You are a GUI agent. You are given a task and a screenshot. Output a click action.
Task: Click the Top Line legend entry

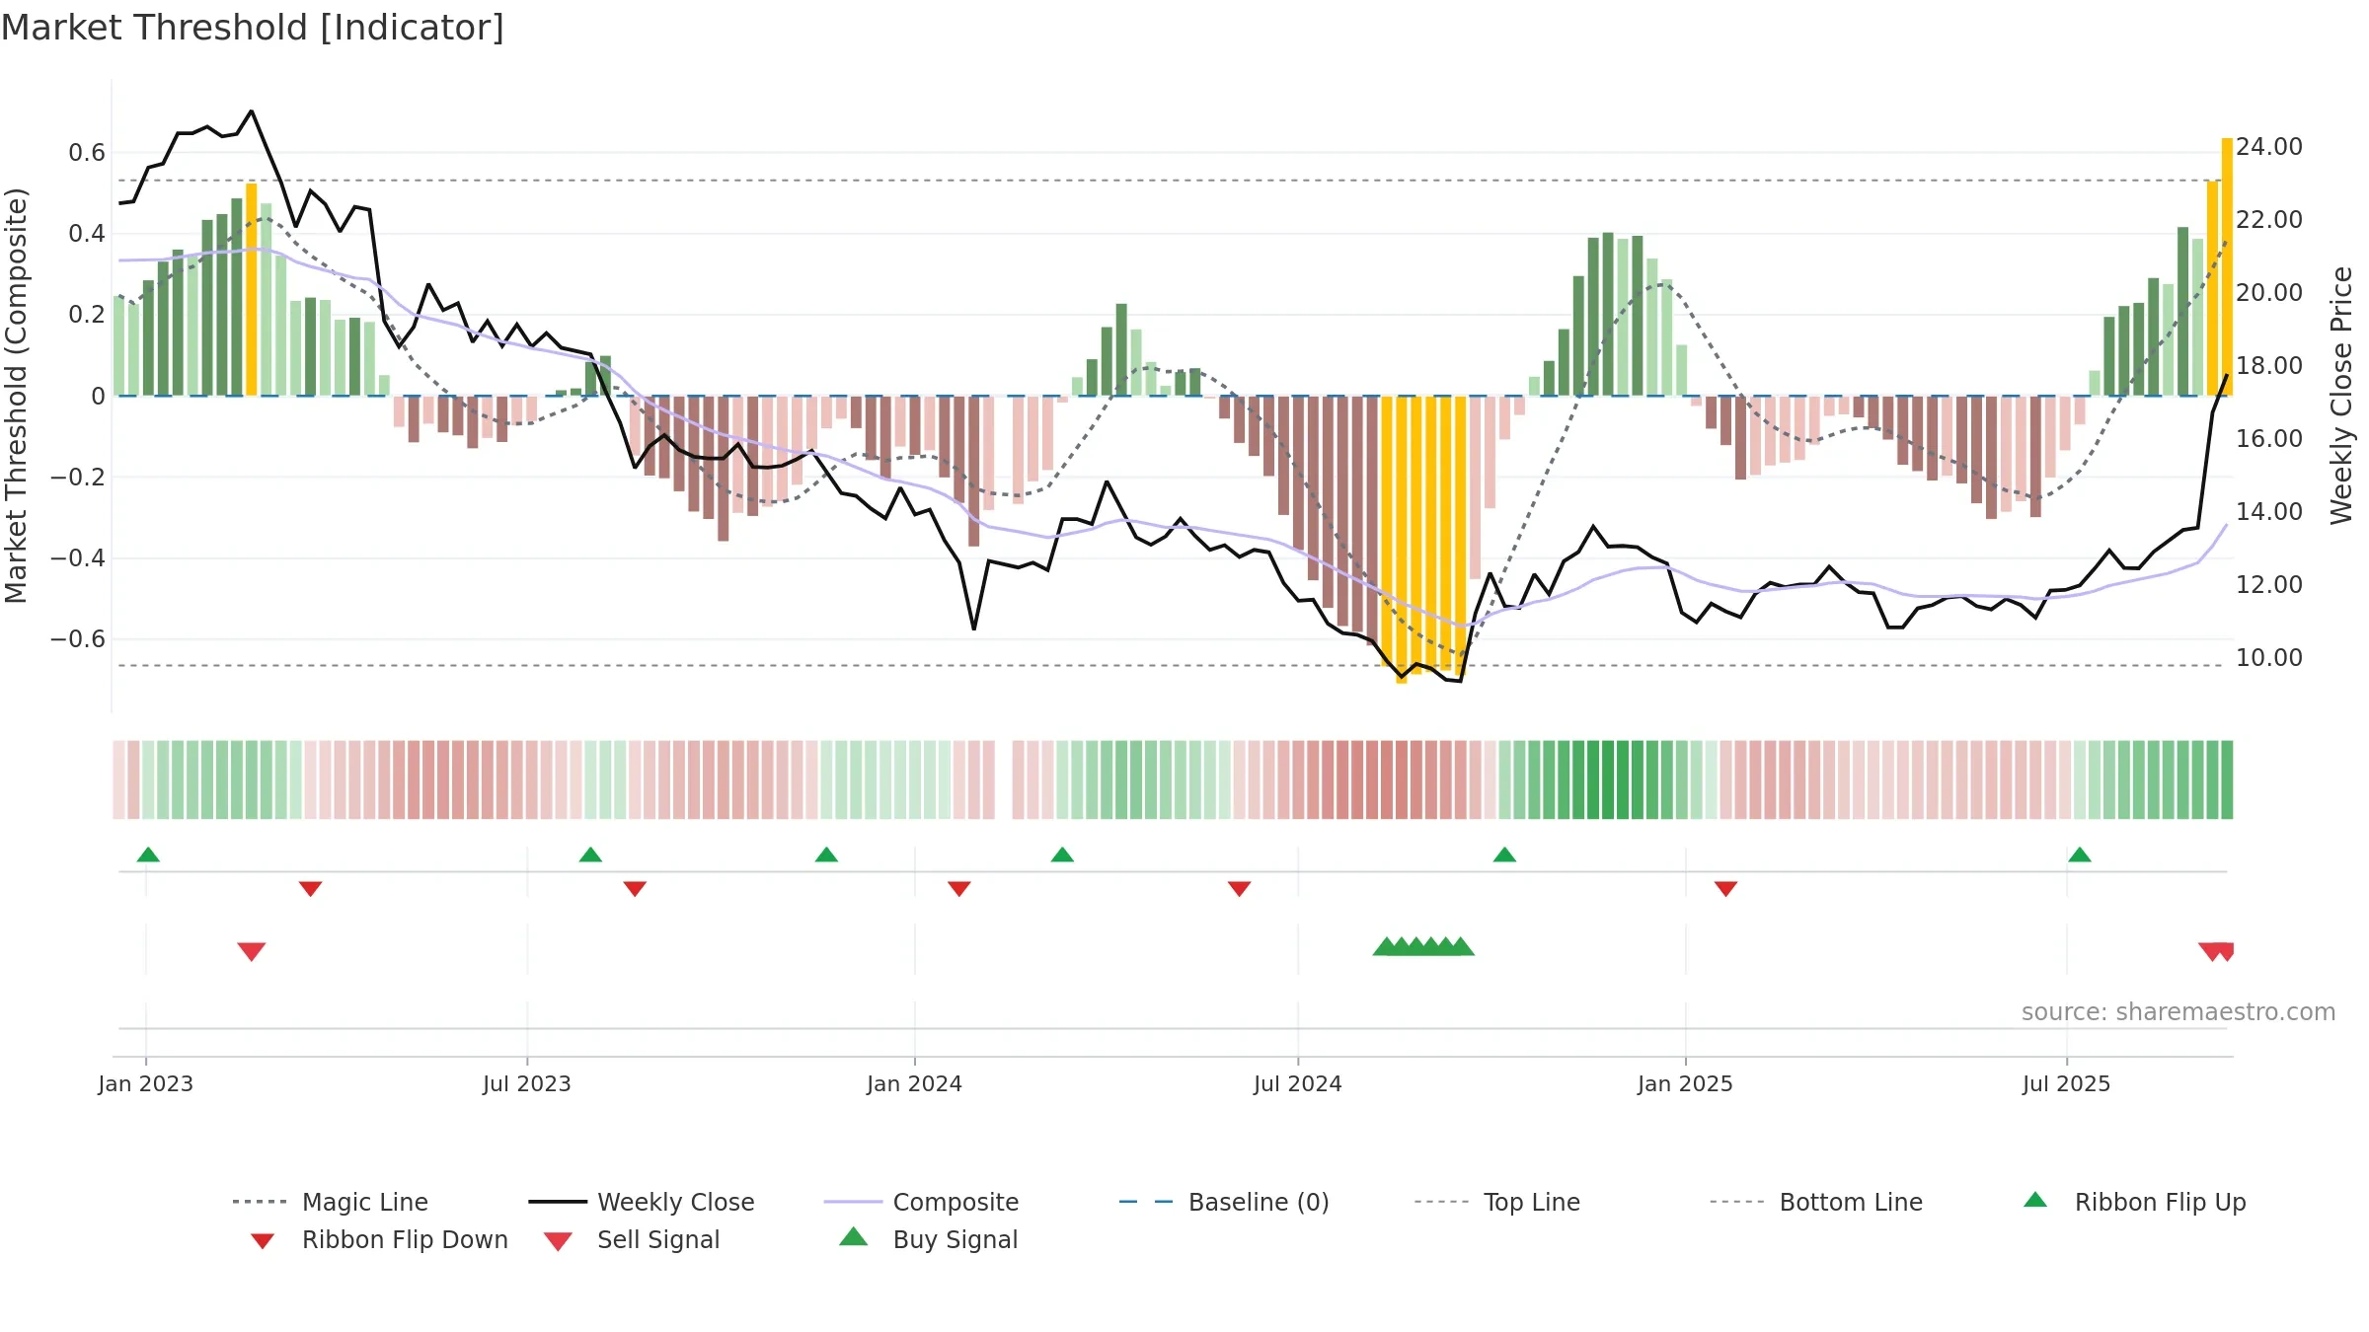pyautogui.click(x=1497, y=1202)
